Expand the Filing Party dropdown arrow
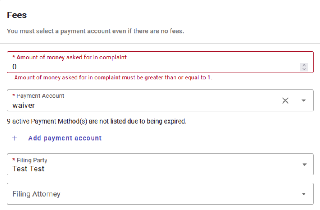Viewport: 320px width, 210px height. [304, 165]
